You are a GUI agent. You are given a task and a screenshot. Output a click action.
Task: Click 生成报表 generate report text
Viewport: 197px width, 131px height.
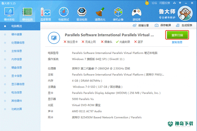(187, 25)
